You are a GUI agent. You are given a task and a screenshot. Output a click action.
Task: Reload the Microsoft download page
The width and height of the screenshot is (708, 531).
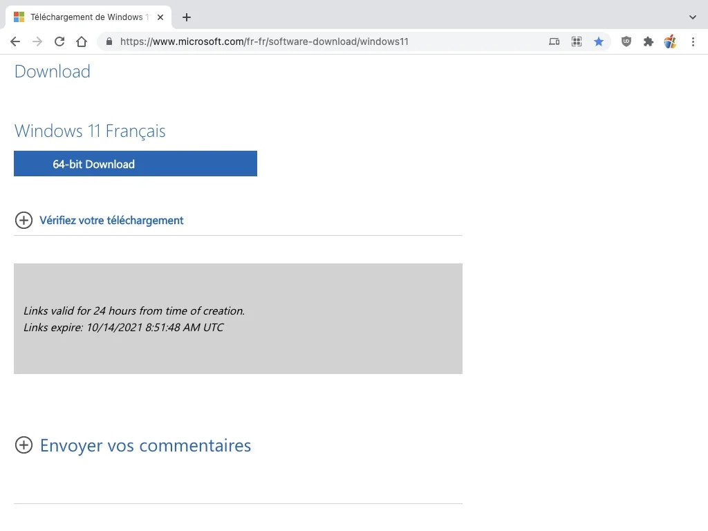[59, 41]
